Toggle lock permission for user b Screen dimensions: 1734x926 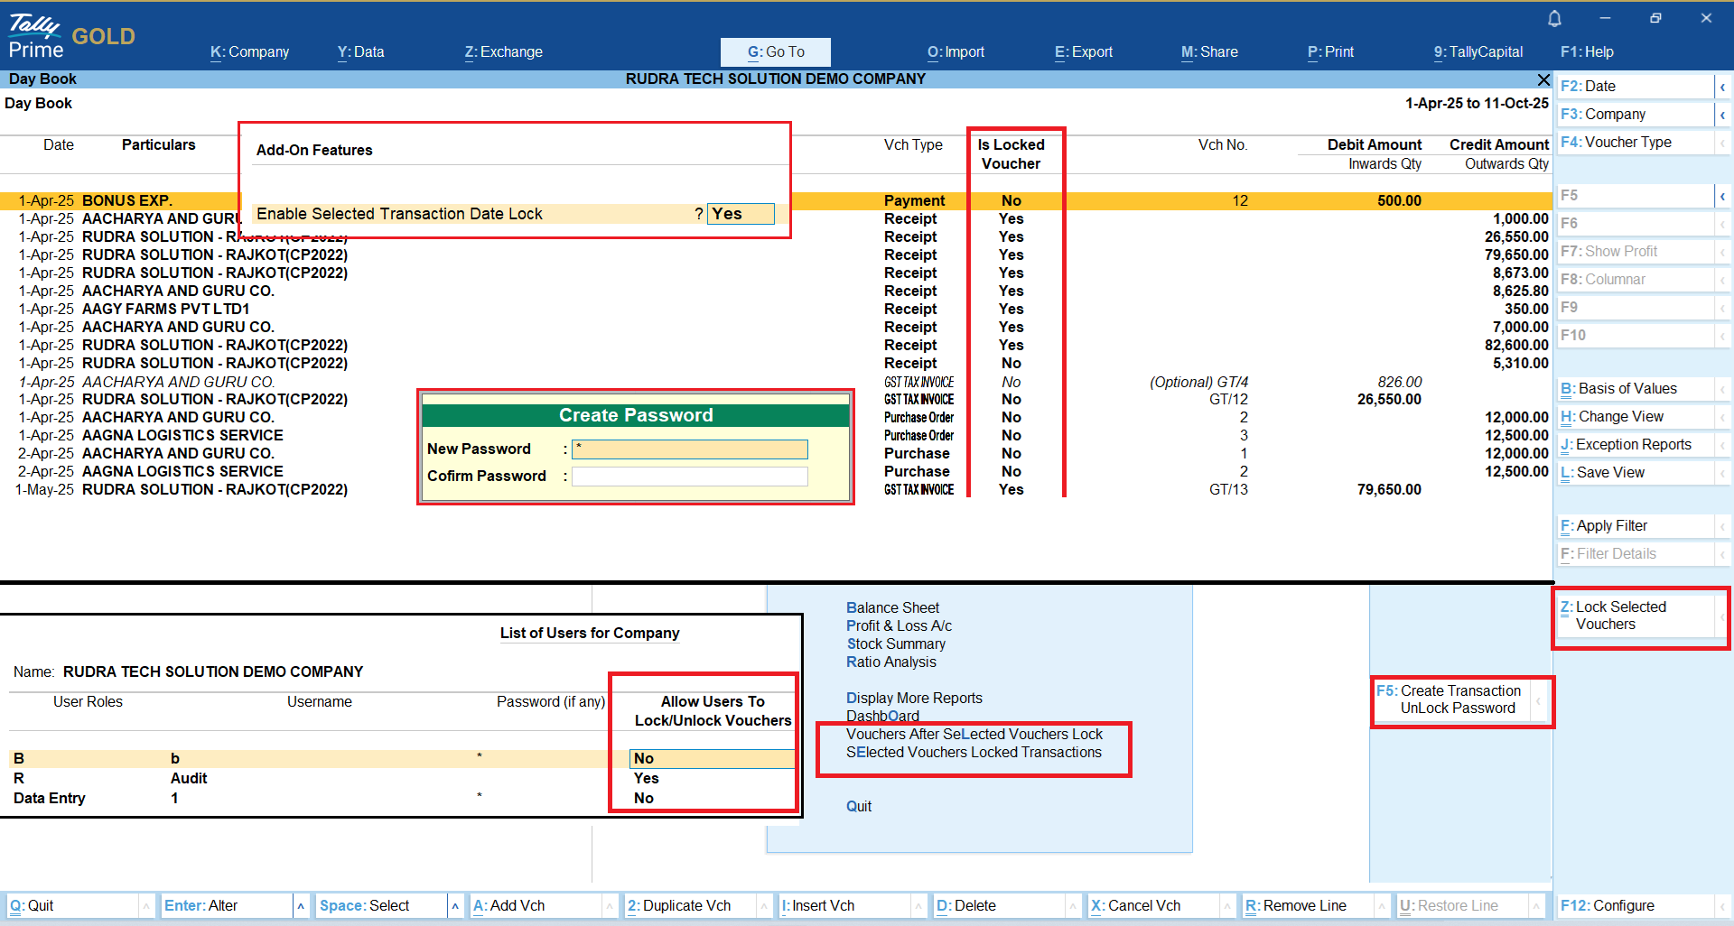point(710,759)
